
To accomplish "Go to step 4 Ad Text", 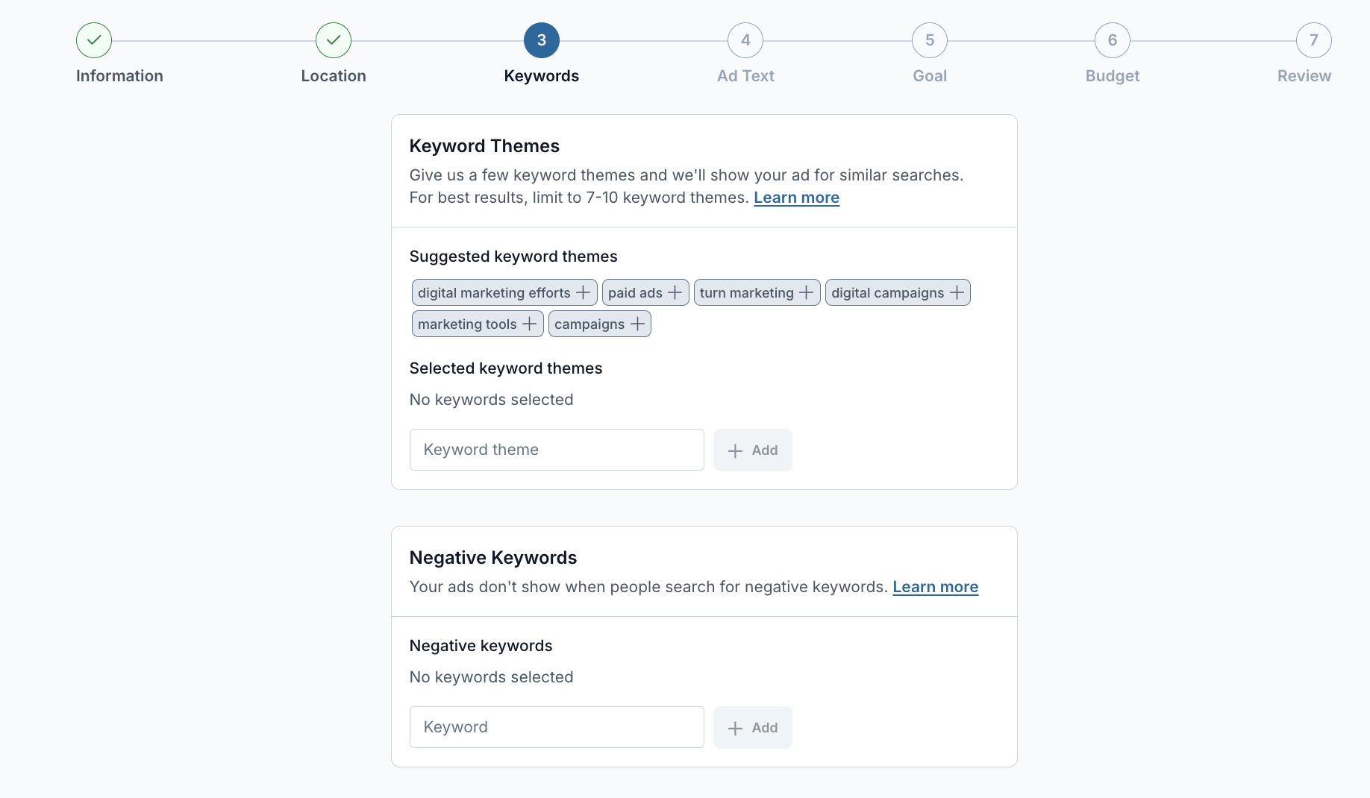I will click(x=745, y=40).
